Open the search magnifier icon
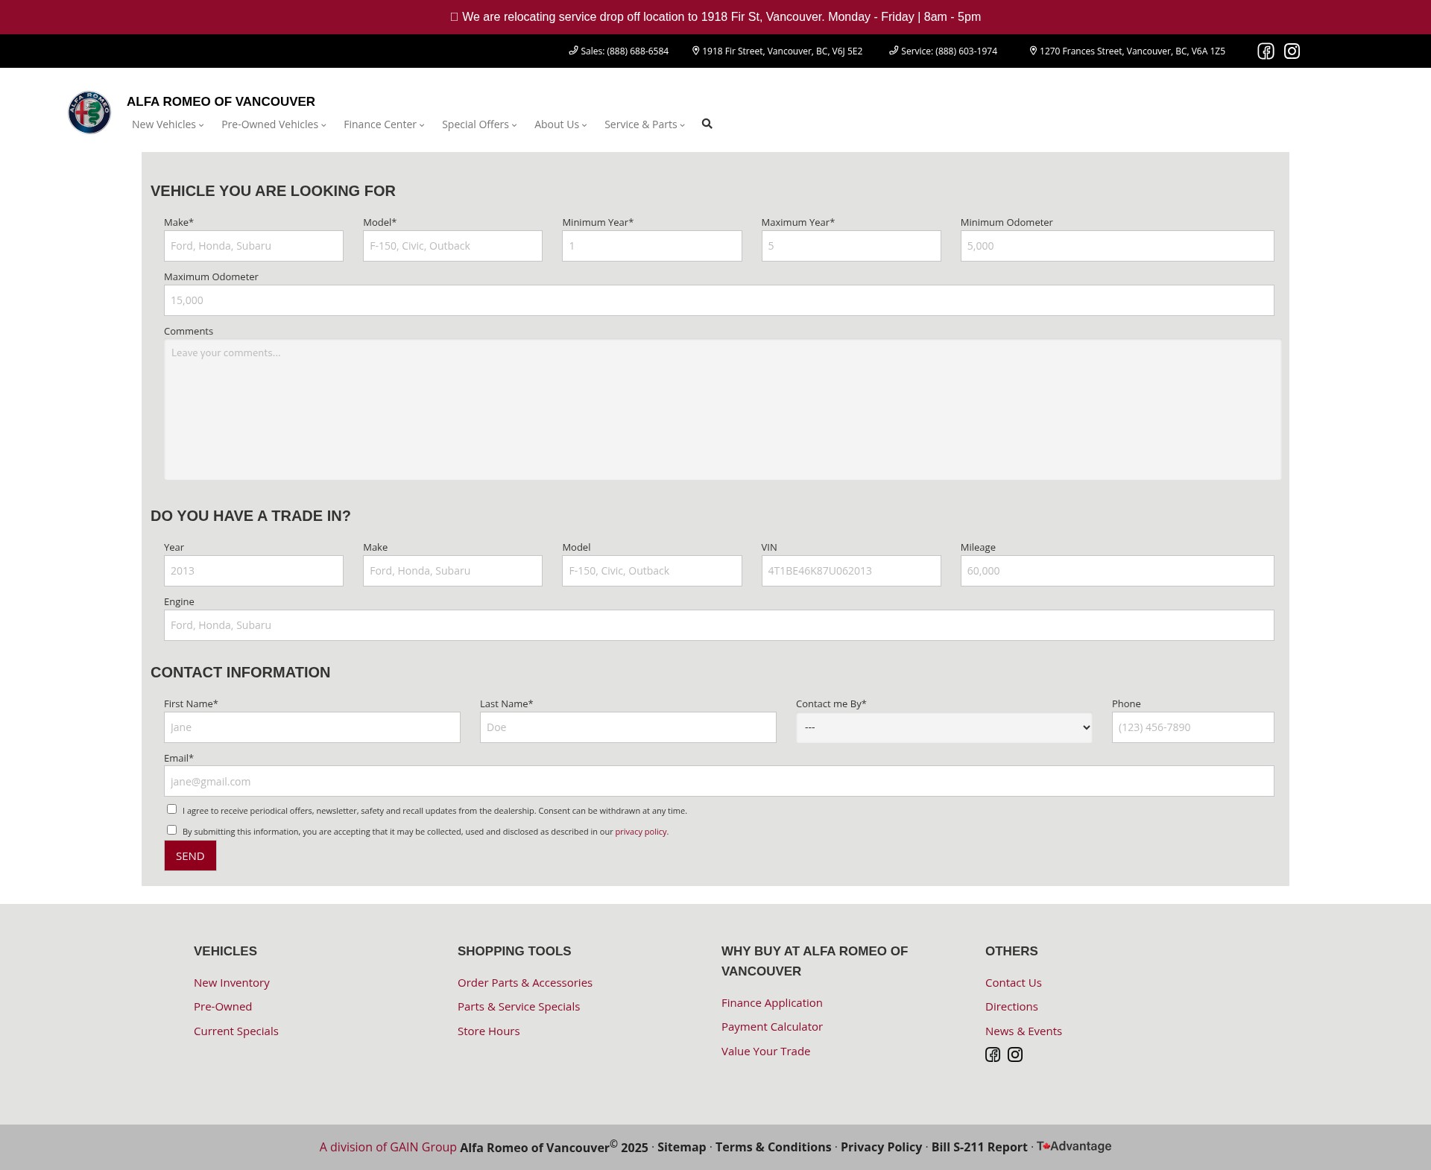Screen dimensions: 1431x1170 click(x=707, y=124)
